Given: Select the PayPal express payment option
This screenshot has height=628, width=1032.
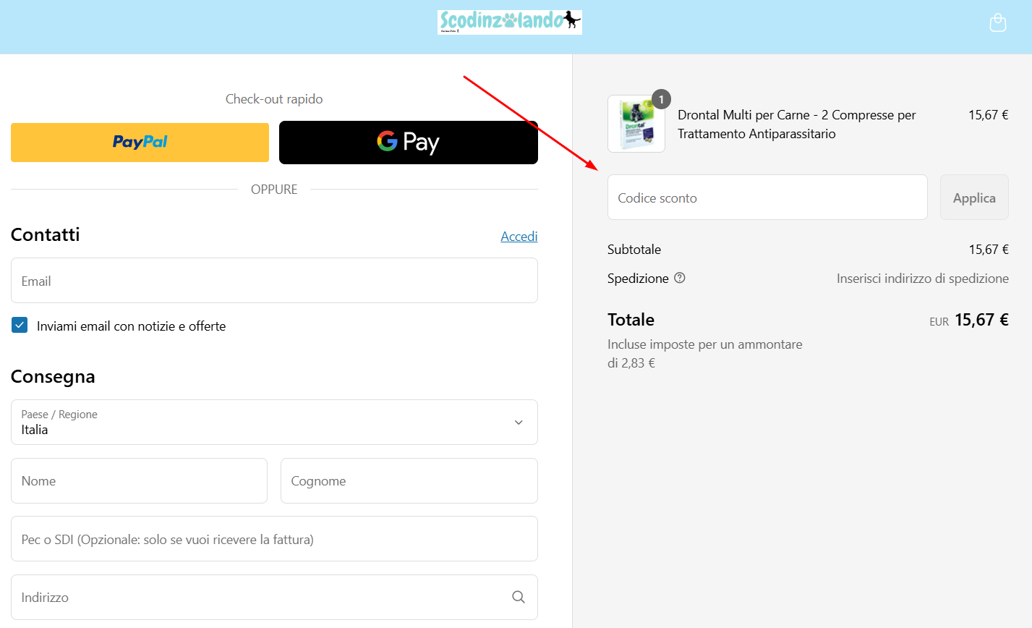Looking at the screenshot, I should pos(139,142).
